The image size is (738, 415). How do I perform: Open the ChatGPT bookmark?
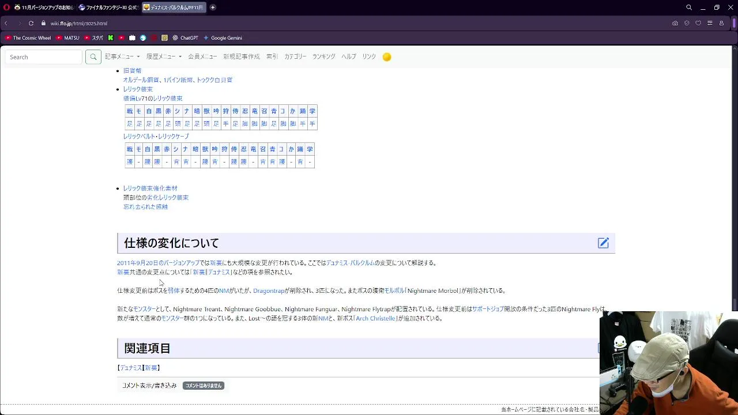click(x=185, y=38)
